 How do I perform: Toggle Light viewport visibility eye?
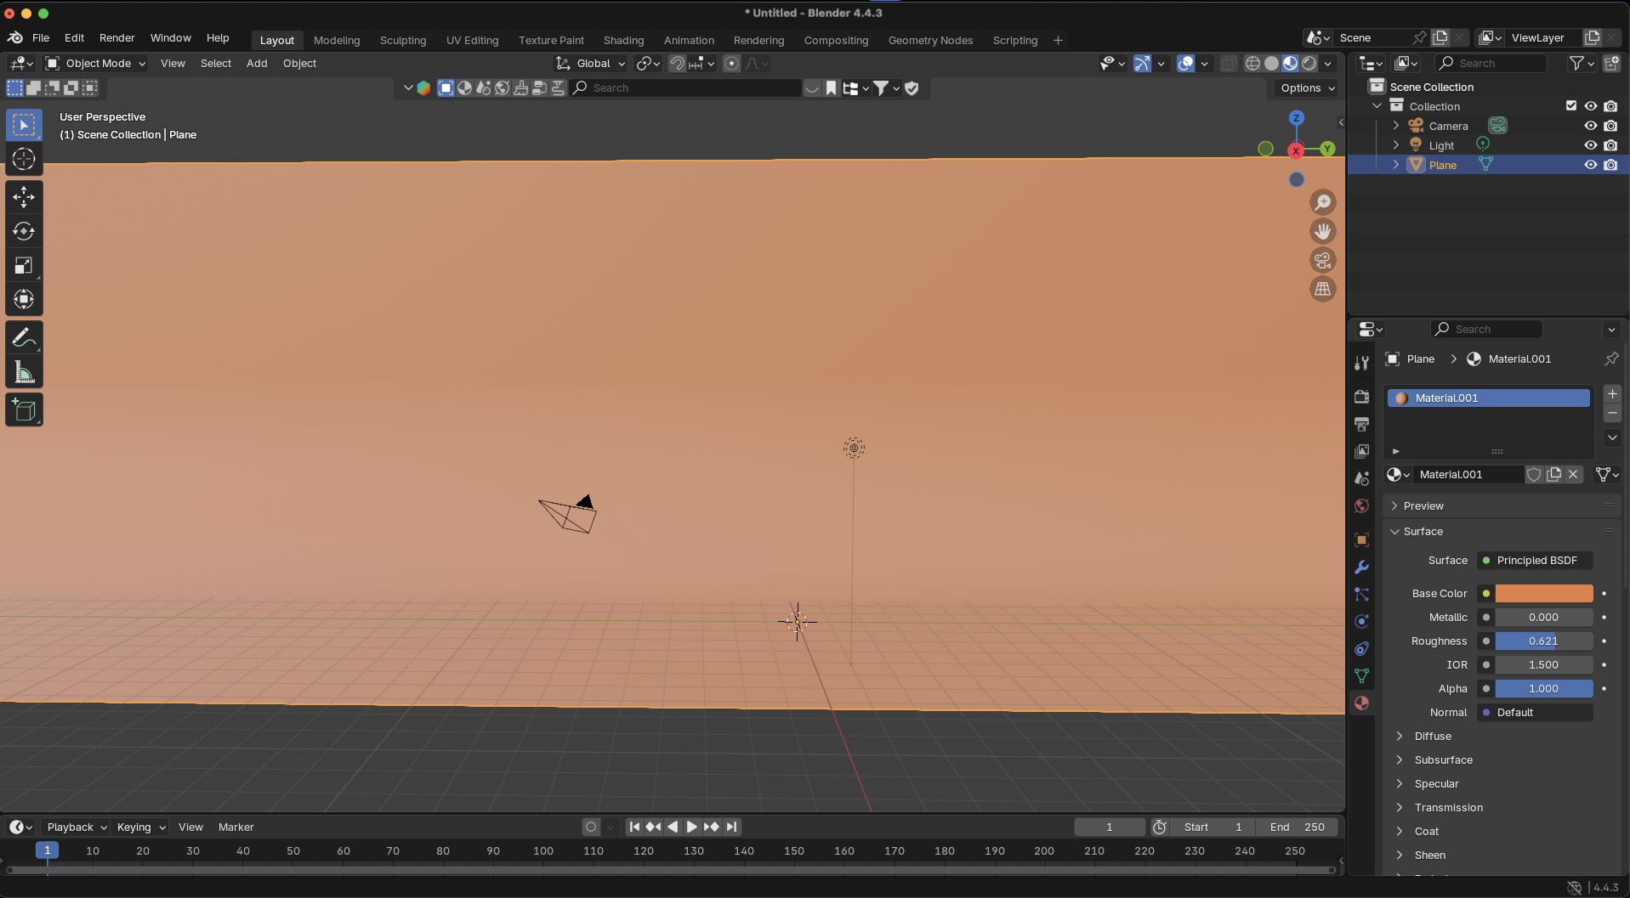1590,145
